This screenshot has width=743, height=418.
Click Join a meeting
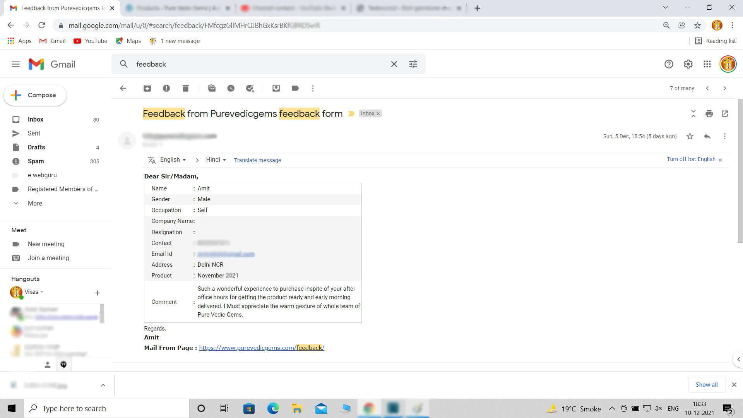pos(48,258)
